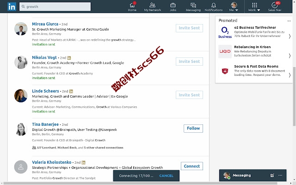Click the avatar in the Messaging bar

(227, 175)
